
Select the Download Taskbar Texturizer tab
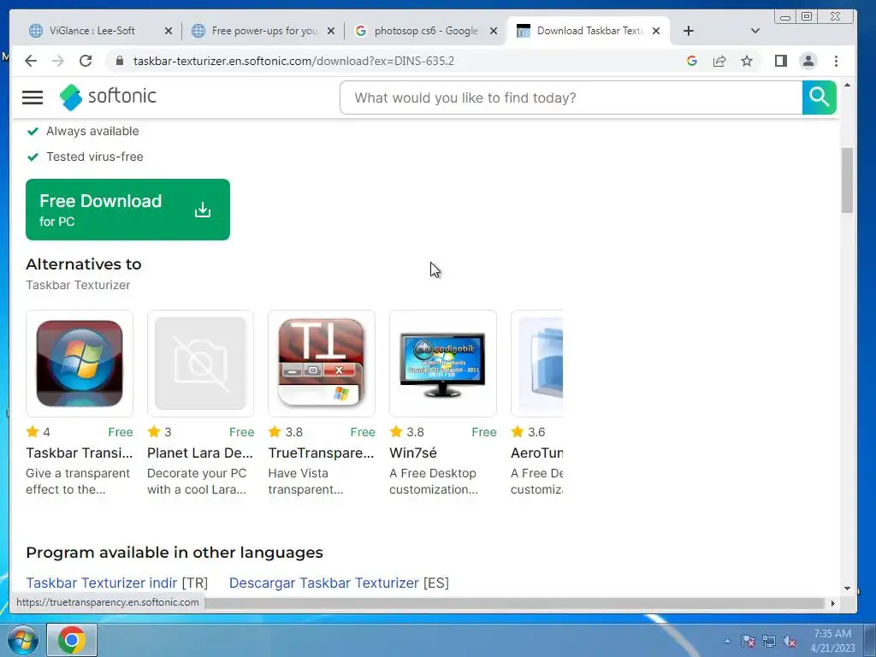click(589, 31)
